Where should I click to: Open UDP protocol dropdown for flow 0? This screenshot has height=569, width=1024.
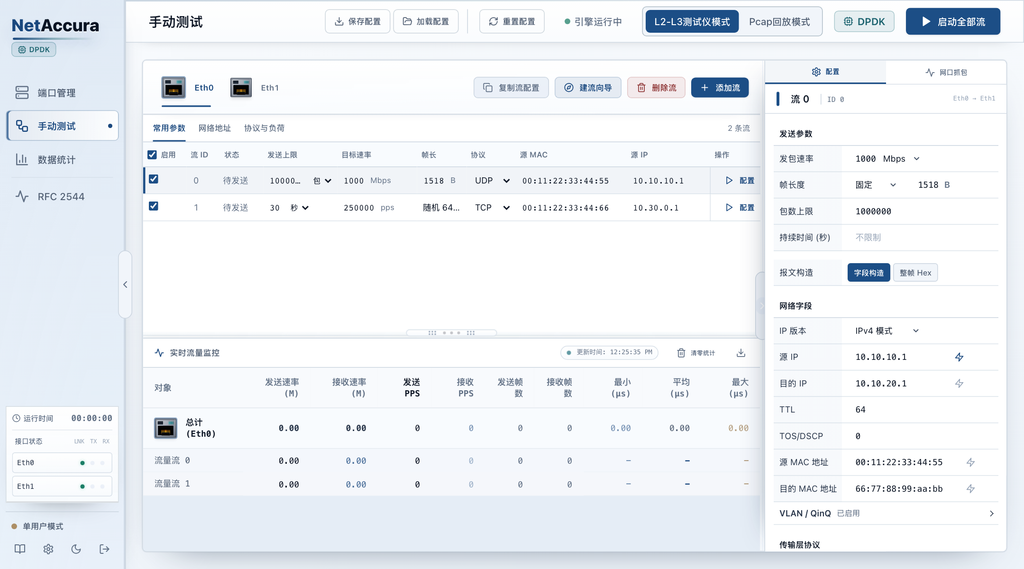493,181
